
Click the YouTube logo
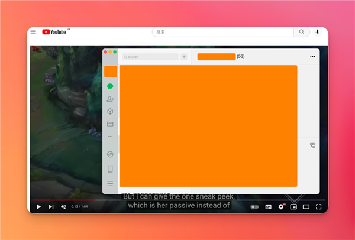[x=54, y=32]
